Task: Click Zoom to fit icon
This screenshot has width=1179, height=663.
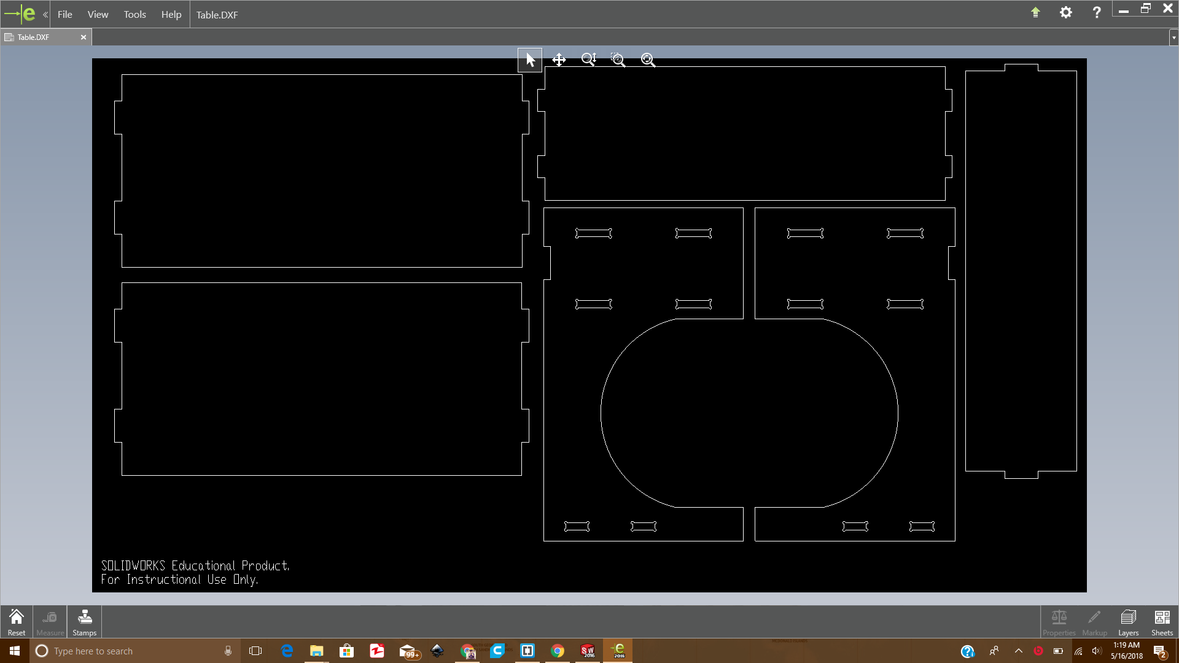Action: (x=648, y=60)
